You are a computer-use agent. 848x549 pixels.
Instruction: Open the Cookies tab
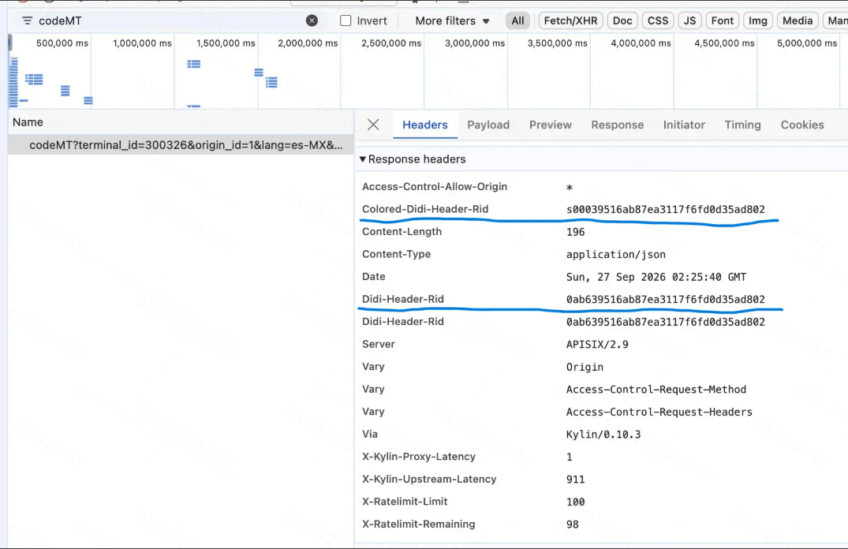(x=802, y=125)
